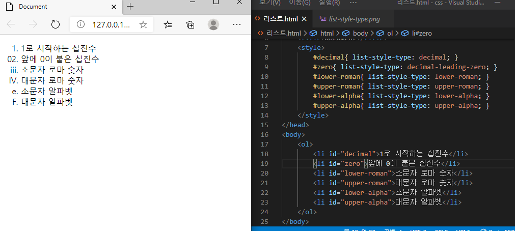Click the closing </head> tag
The width and height of the screenshot is (515, 231).
295,125
